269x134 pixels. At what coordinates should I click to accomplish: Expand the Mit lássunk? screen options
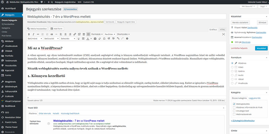(248, 6)
